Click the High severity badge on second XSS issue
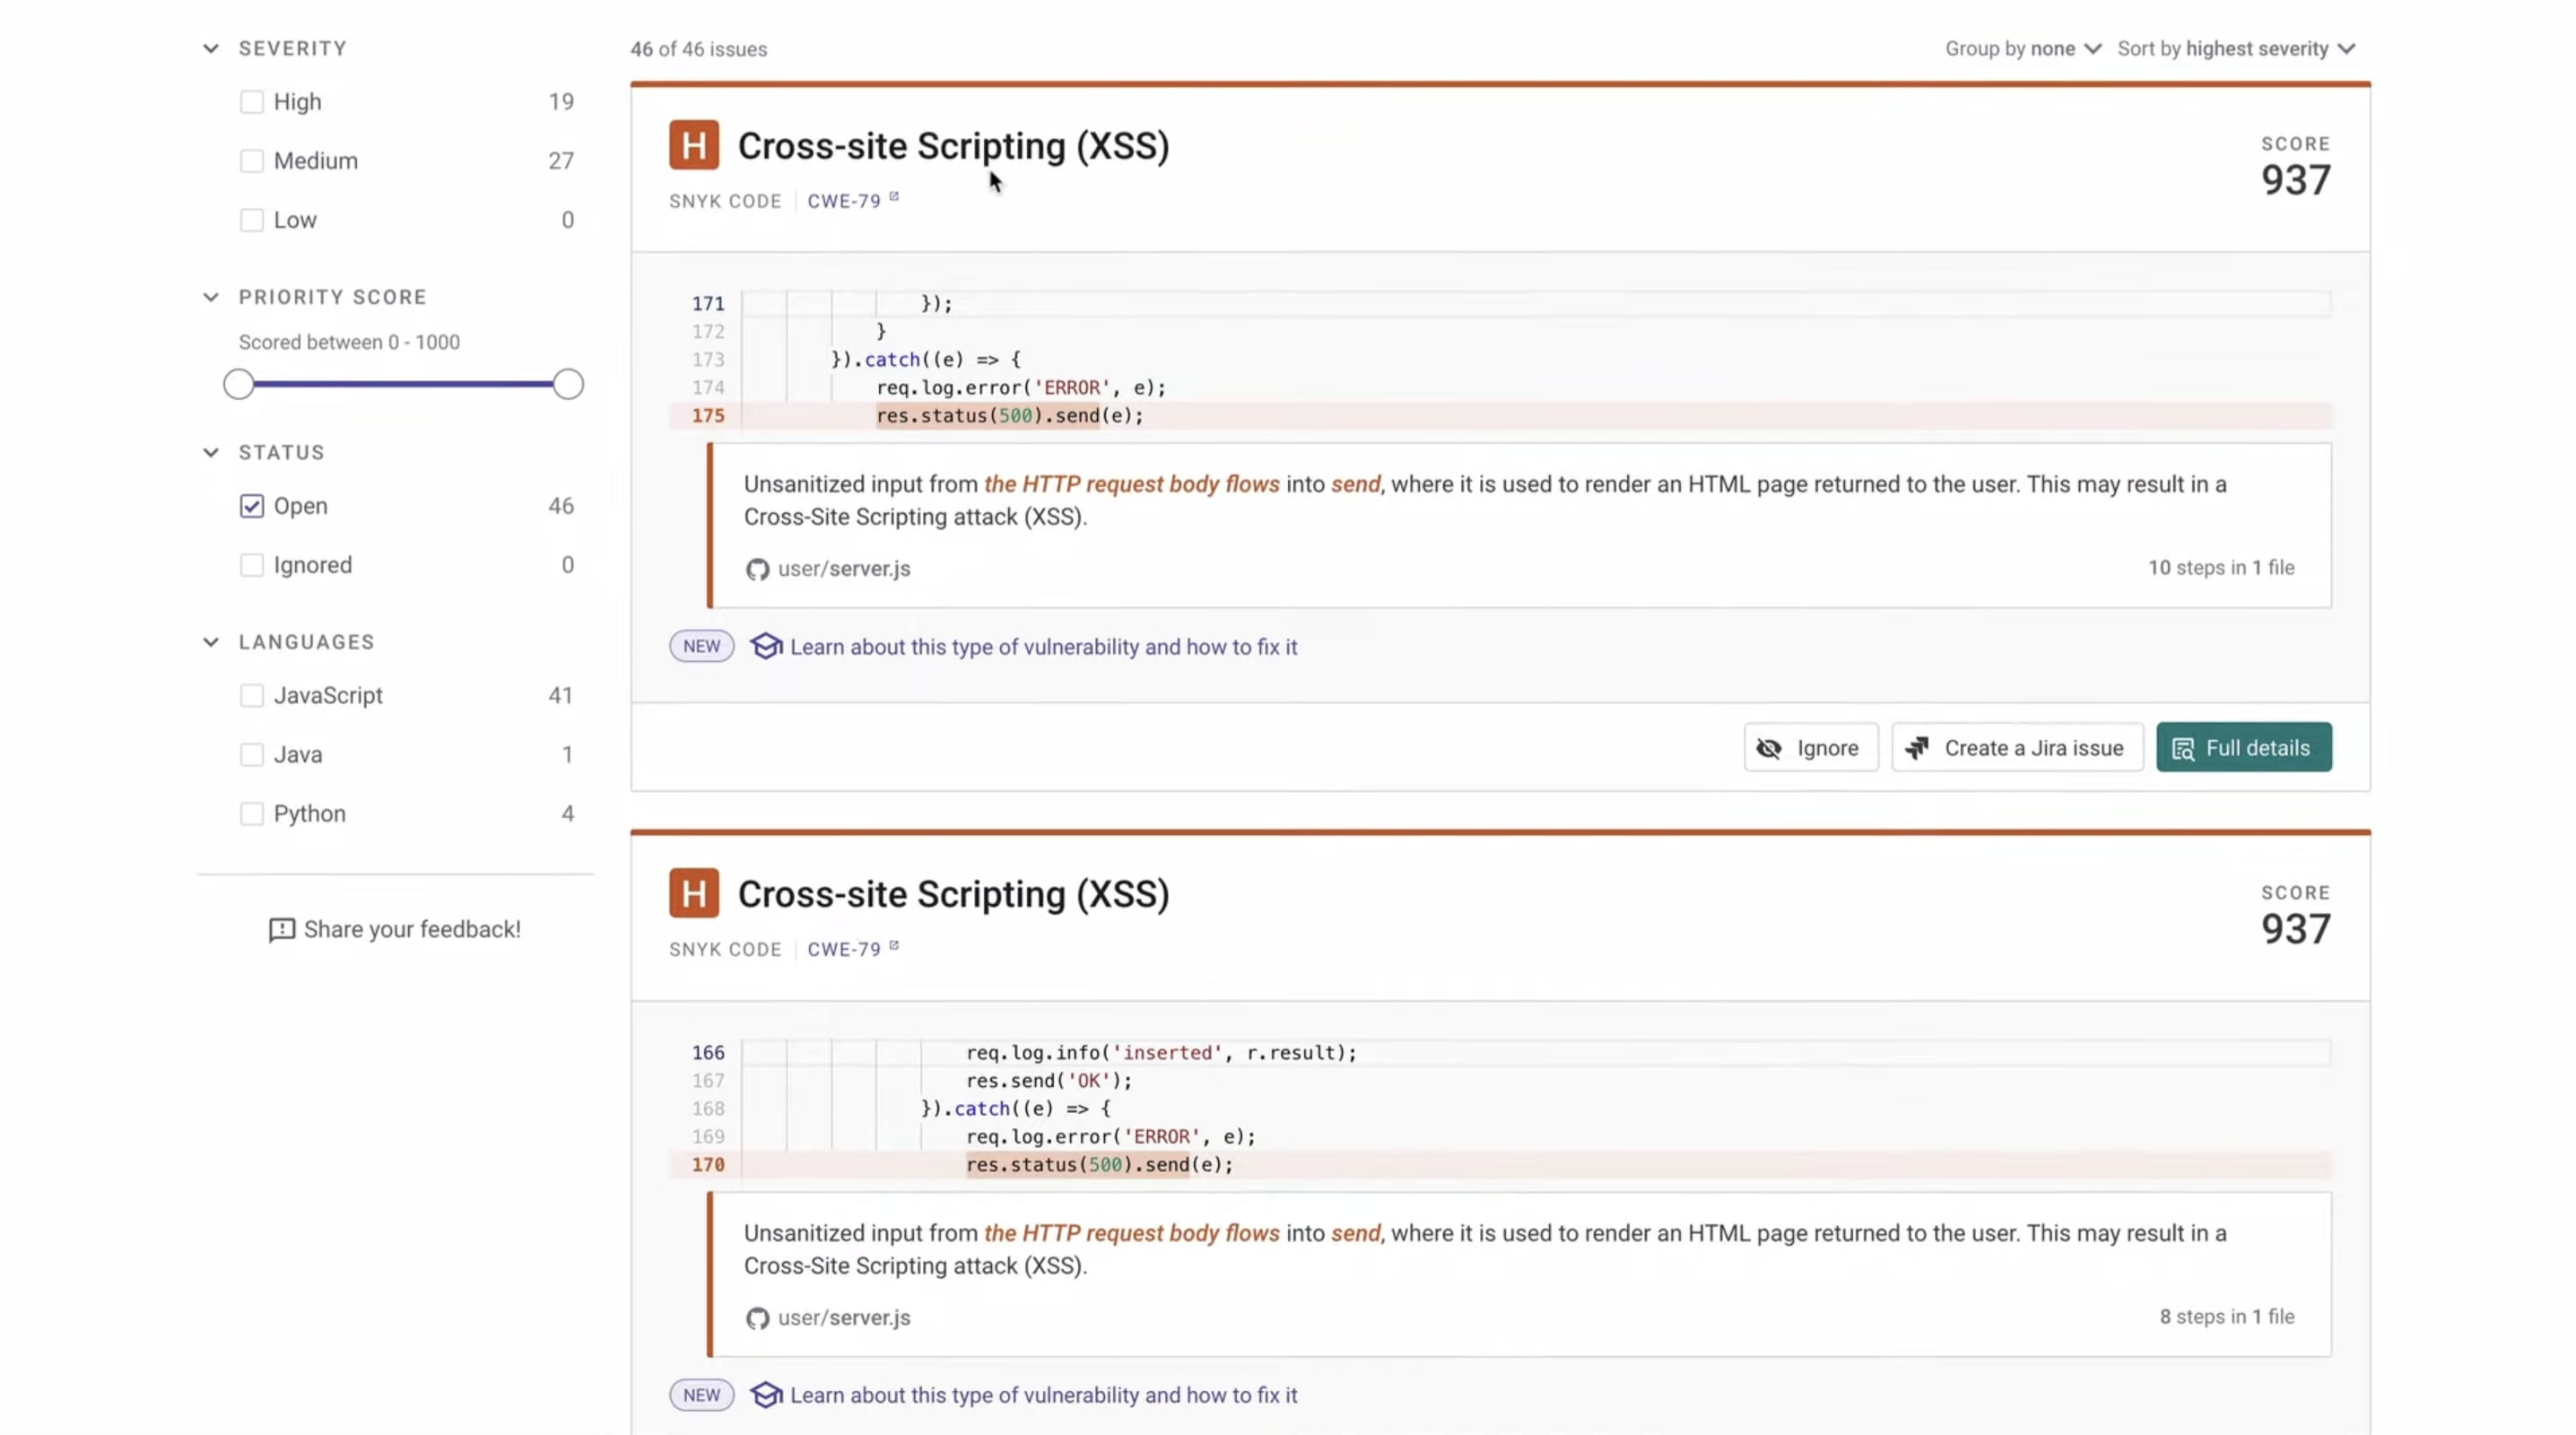 tap(694, 893)
